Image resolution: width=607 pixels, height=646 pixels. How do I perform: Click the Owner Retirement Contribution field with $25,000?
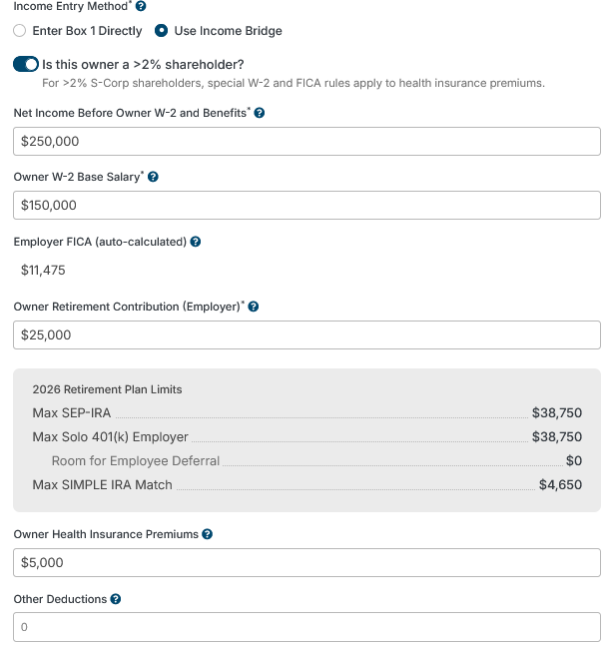click(x=307, y=334)
